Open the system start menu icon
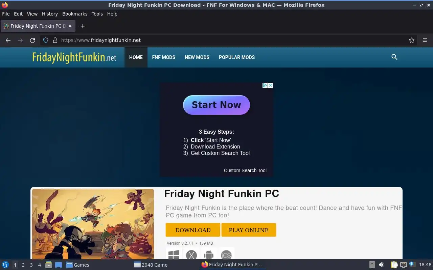The image size is (433, 270). point(5,265)
